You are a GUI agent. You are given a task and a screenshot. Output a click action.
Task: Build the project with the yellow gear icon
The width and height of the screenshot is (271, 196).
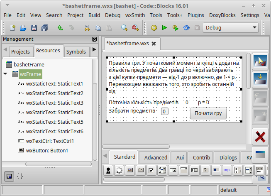[154, 28]
